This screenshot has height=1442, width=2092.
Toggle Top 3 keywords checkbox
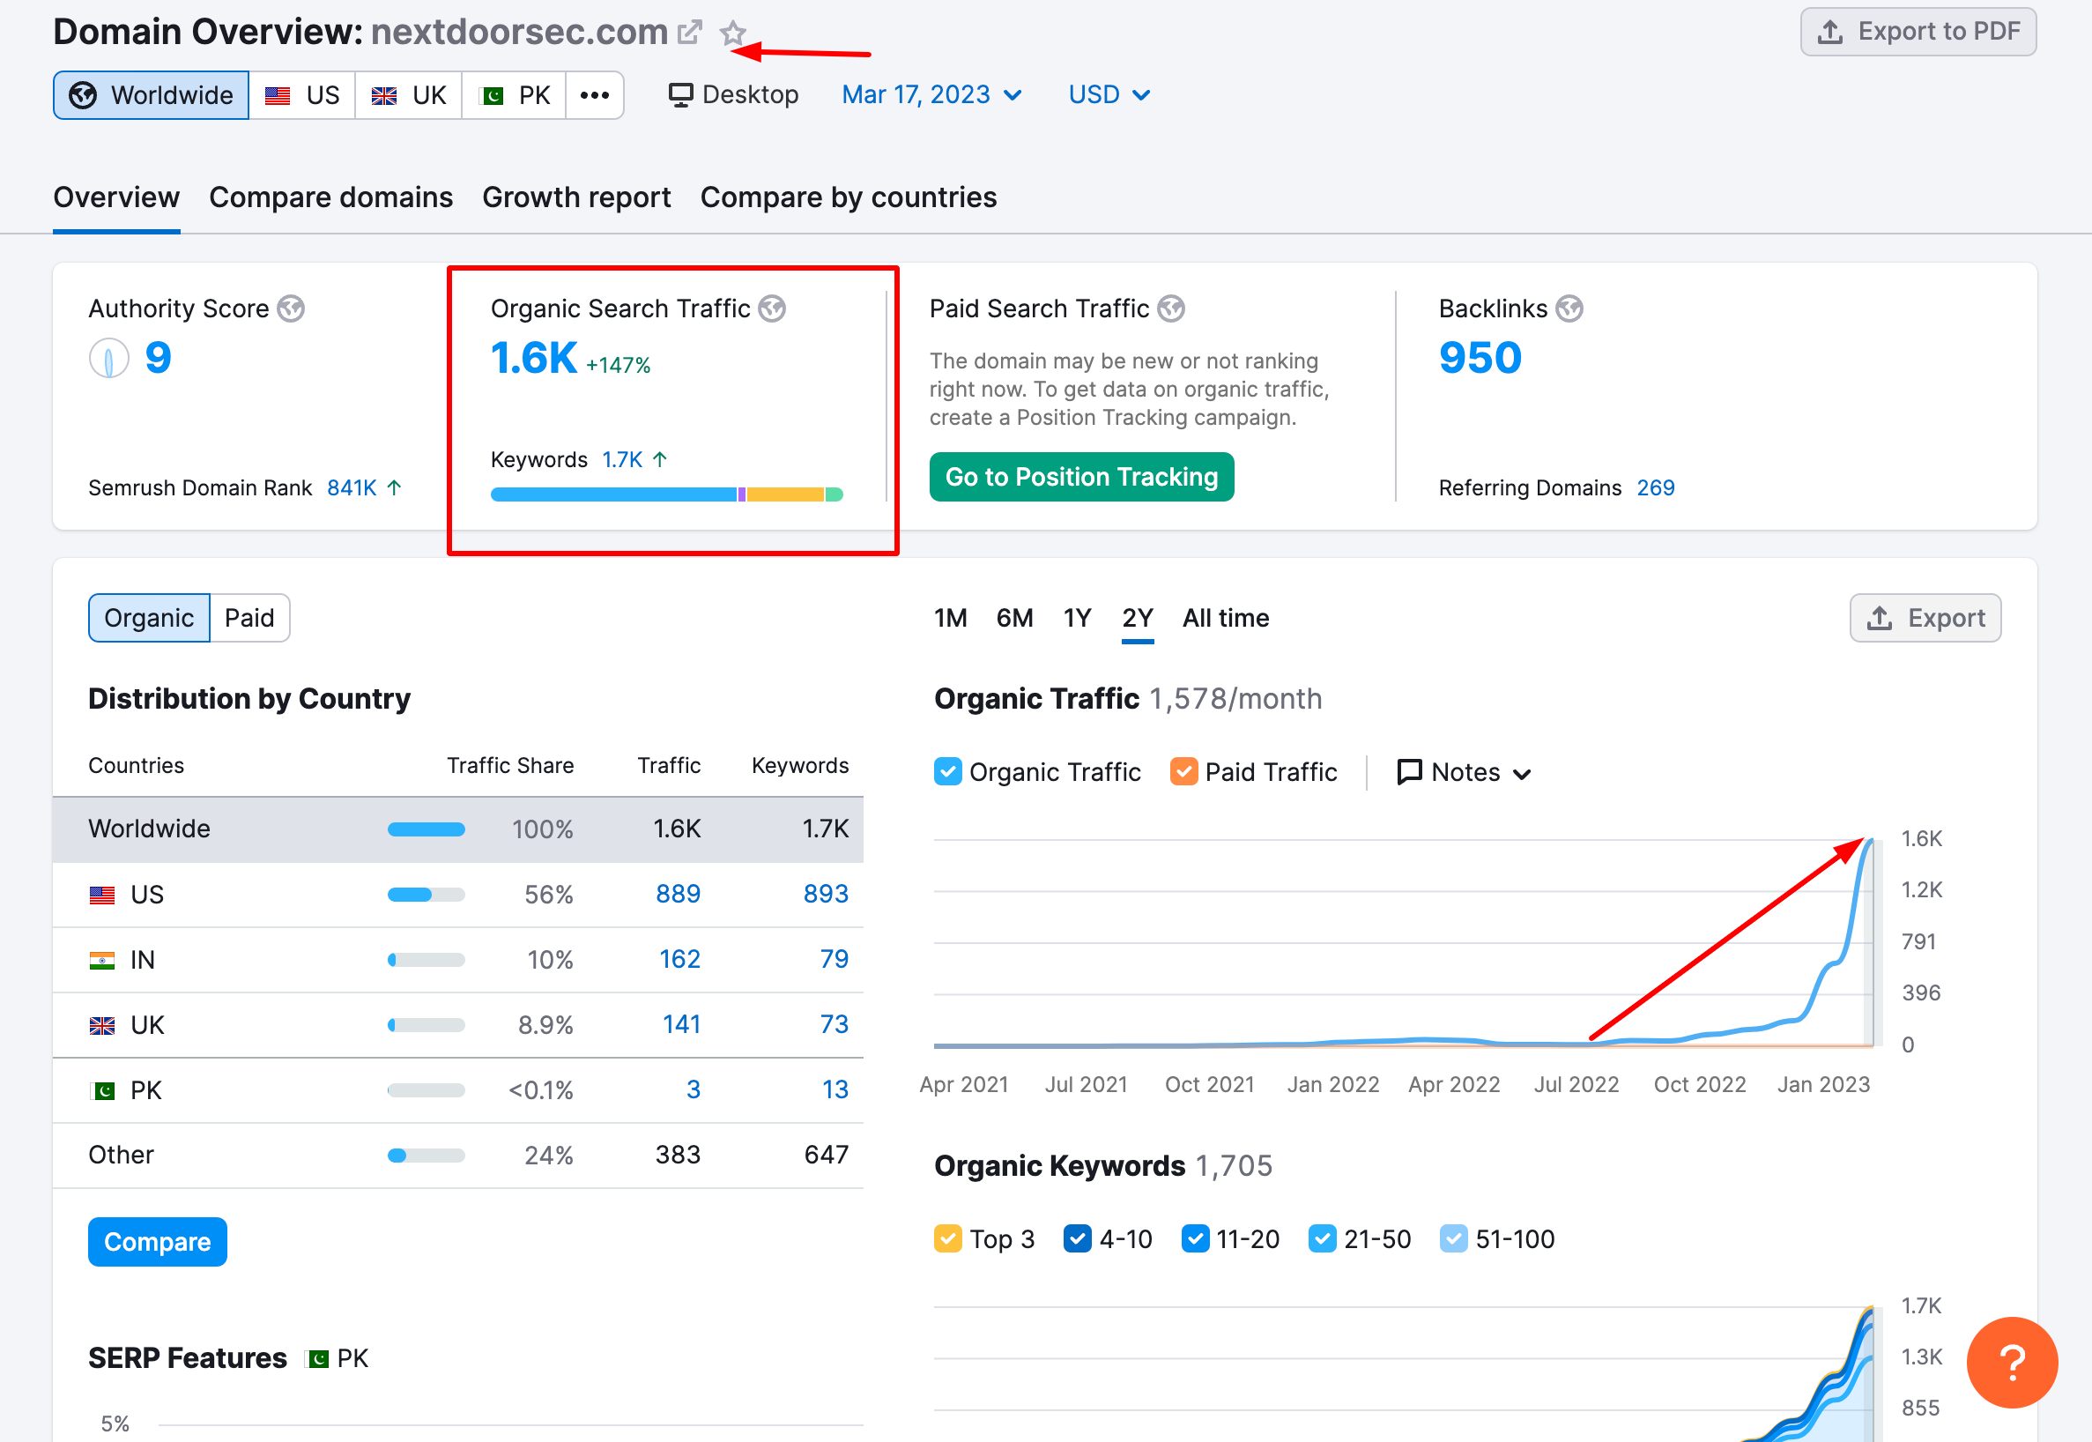pyautogui.click(x=947, y=1238)
